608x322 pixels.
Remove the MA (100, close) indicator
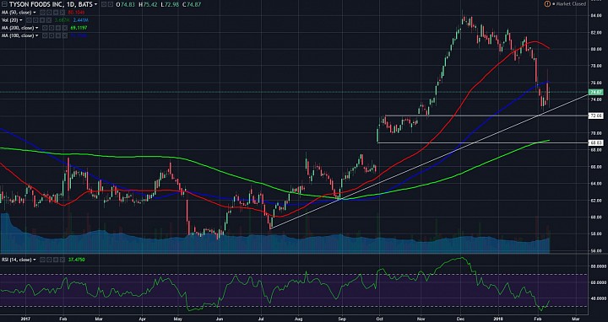click(x=64, y=35)
